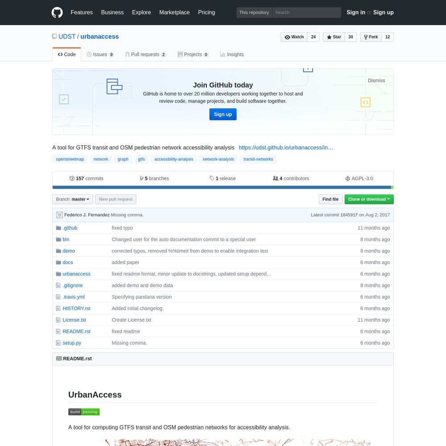Fork the urbanaccess repository
446x446 pixels.
371,37
